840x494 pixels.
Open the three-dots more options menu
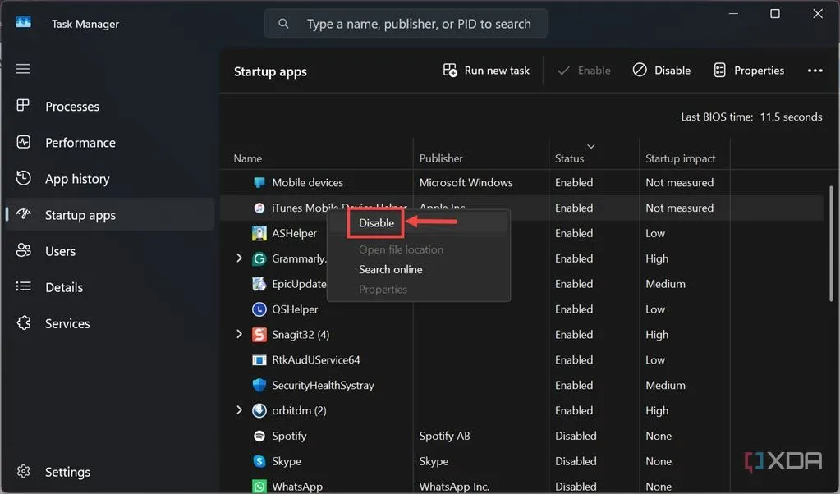click(x=815, y=71)
